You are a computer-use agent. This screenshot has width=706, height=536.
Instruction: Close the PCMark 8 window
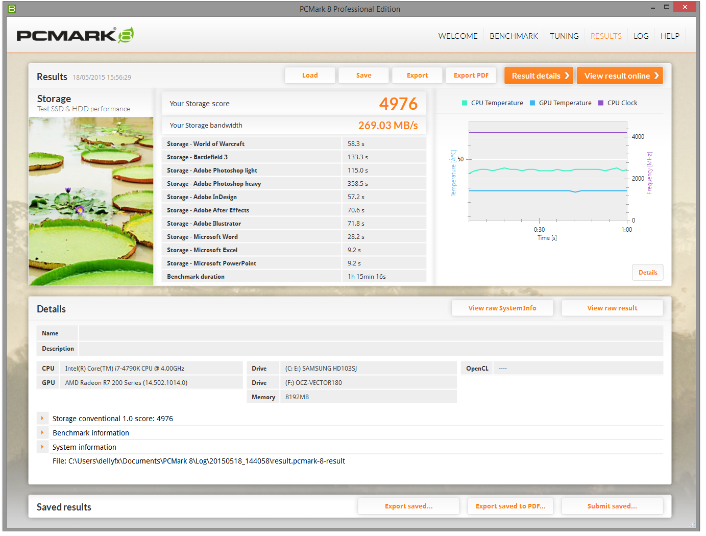(685, 7)
